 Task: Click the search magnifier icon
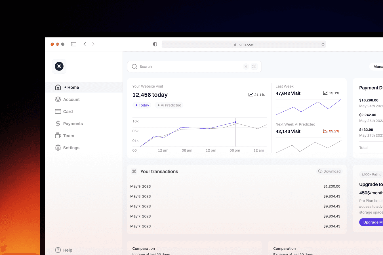[x=134, y=67]
